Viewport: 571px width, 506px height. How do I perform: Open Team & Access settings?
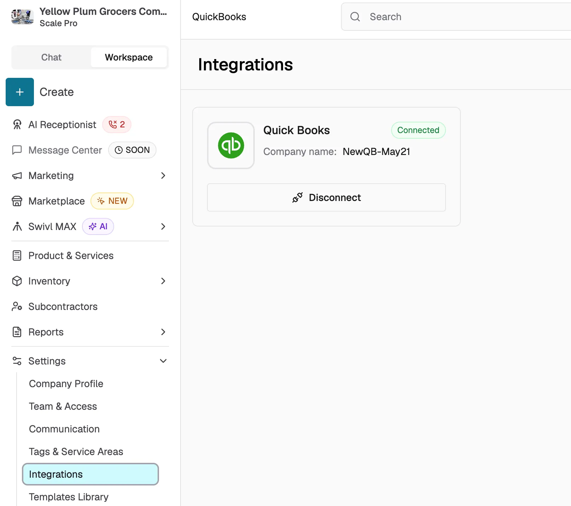pos(63,406)
